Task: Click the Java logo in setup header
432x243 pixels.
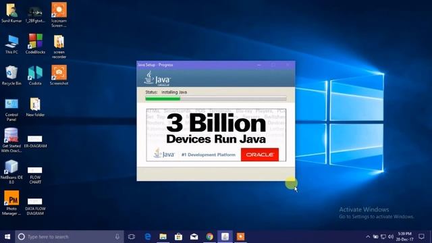Action: click(x=157, y=78)
